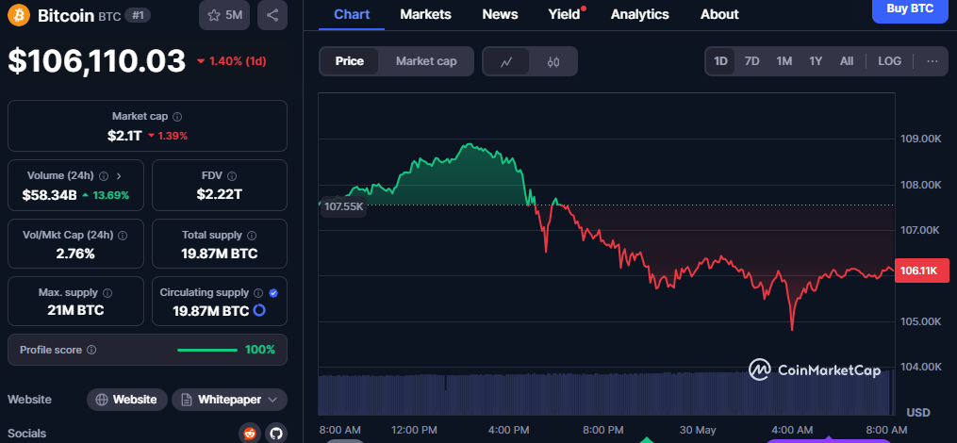This screenshot has width=957, height=443.
Task: Open the Yield tab
Action: pyautogui.click(x=565, y=14)
